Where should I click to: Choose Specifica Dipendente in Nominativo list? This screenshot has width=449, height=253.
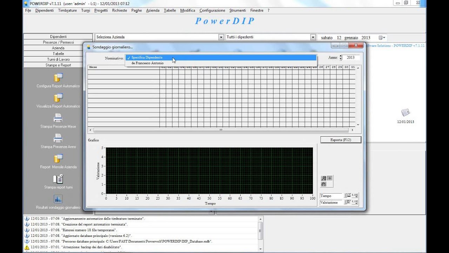point(221,58)
